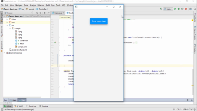Select first Main tab in Run panel
The height and width of the screenshot is (111, 197).
(x=13, y=100)
